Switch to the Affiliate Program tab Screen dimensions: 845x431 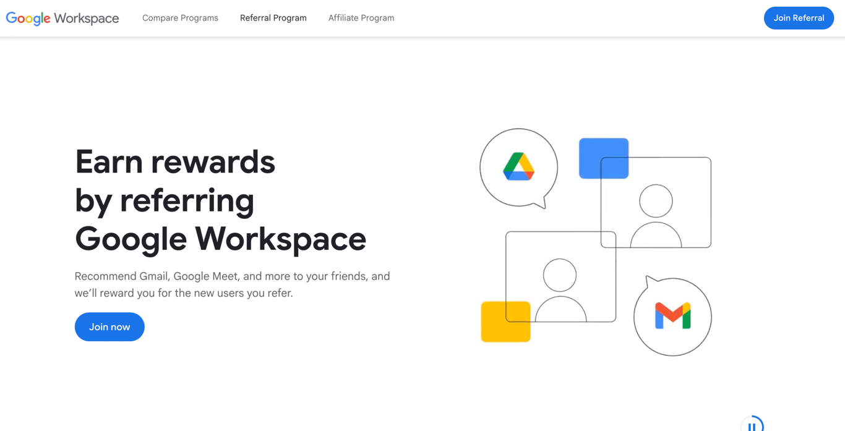pos(361,18)
